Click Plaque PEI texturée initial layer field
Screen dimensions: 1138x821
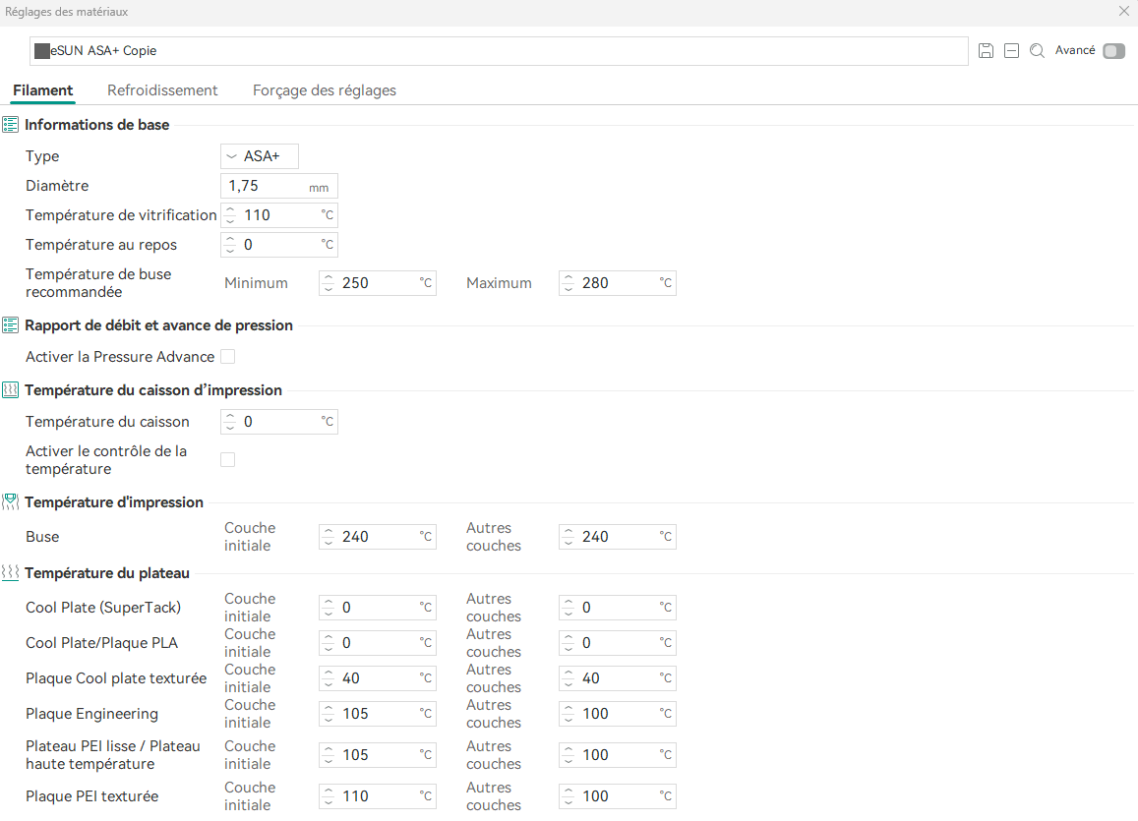(x=378, y=796)
